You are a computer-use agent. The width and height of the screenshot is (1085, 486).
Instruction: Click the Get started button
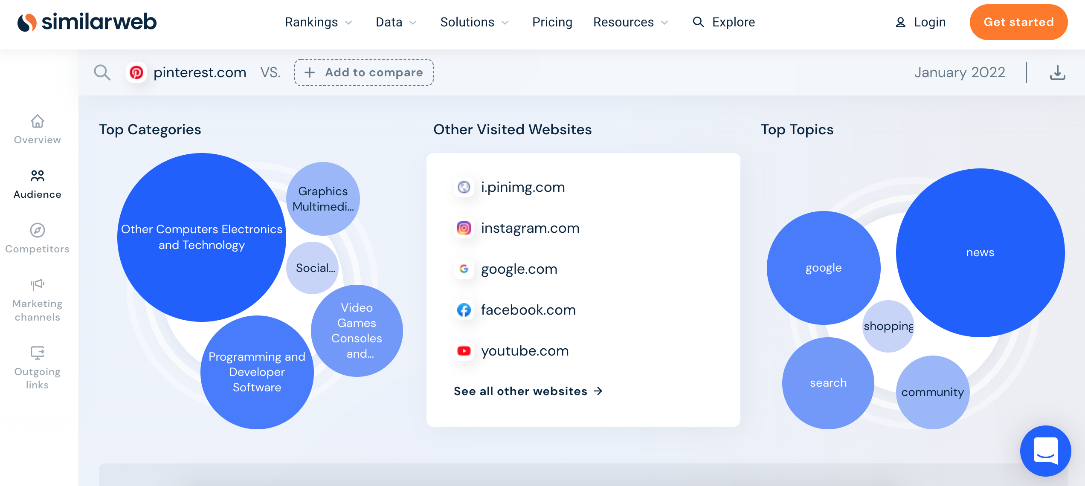(x=1019, y=22)
